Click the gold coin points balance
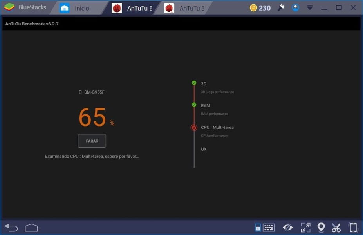 260,8
